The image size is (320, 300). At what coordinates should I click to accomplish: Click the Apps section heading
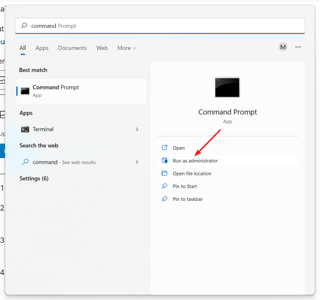pyautogui.click(x=26, y=113)
